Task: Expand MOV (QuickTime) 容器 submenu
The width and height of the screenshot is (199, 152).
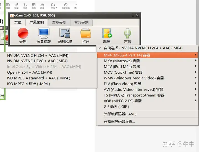Action: [x=147, y=72]
